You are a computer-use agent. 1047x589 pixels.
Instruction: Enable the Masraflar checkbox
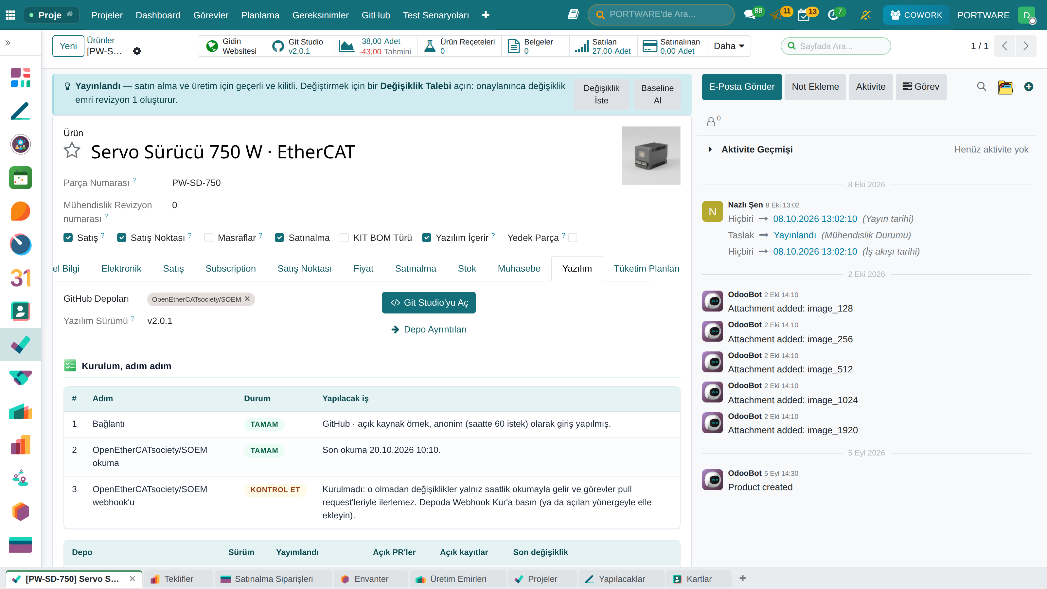pos(208,237)
